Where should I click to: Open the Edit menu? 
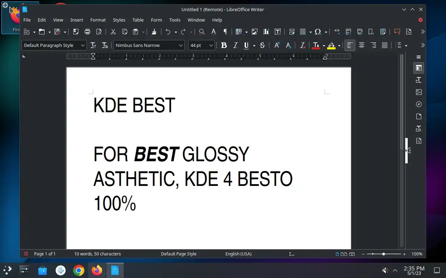point(42,20)
